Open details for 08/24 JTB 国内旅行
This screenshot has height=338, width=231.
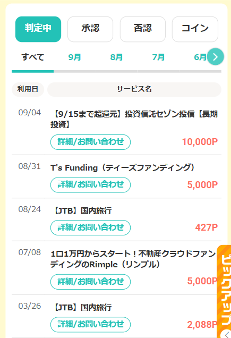[x=90, y=227]
